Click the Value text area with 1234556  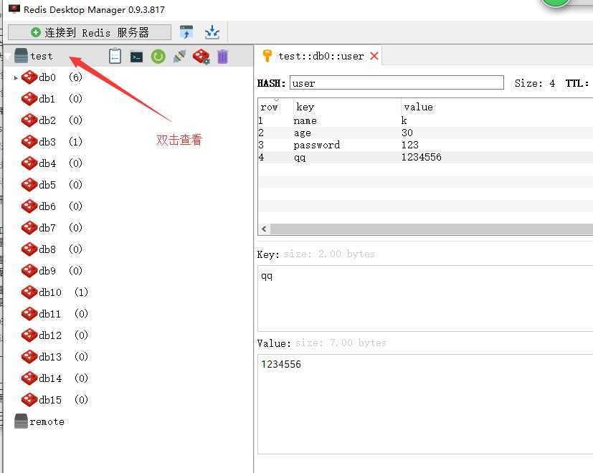point(425,403)
